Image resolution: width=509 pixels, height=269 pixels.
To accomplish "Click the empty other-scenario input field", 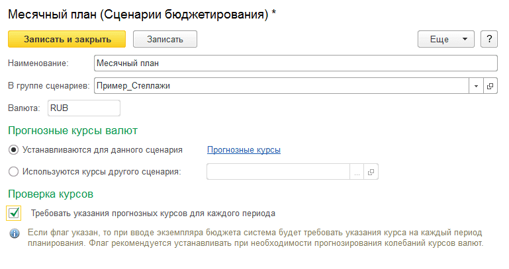I will (x=278, y=172).
